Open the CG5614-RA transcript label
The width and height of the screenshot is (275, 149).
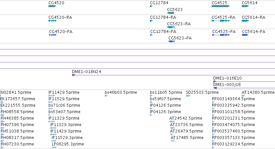(253, 17)
